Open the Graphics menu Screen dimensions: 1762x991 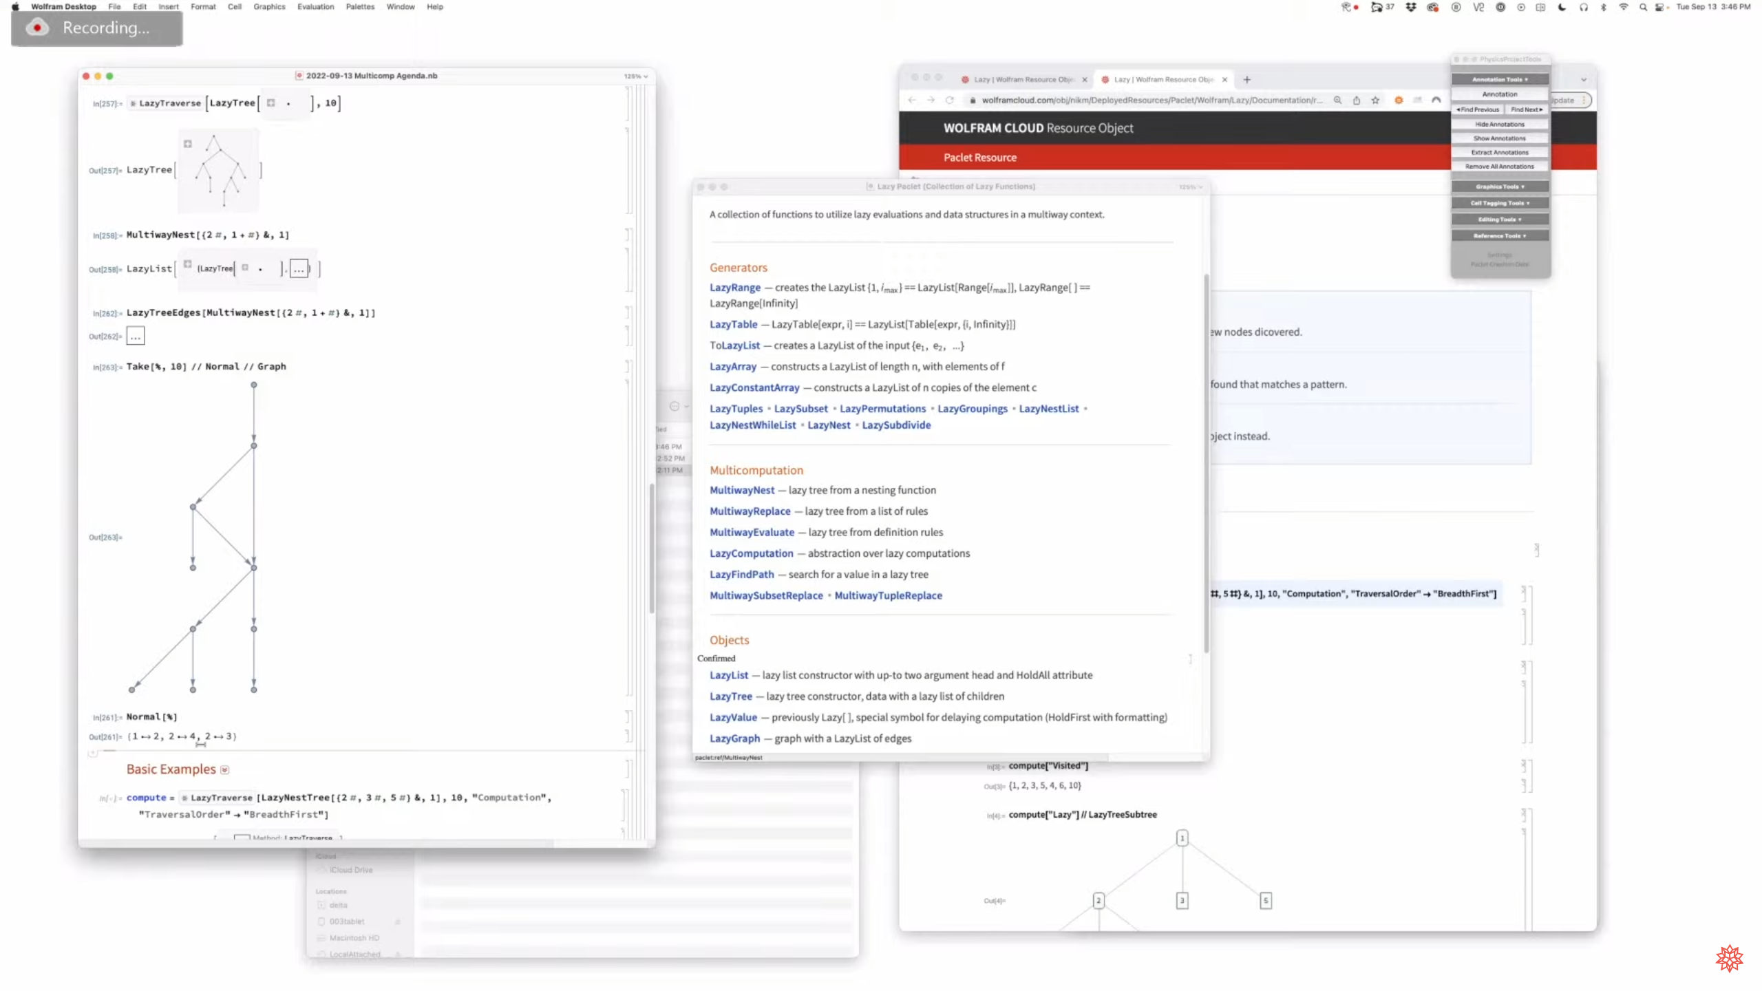(269, 7)
